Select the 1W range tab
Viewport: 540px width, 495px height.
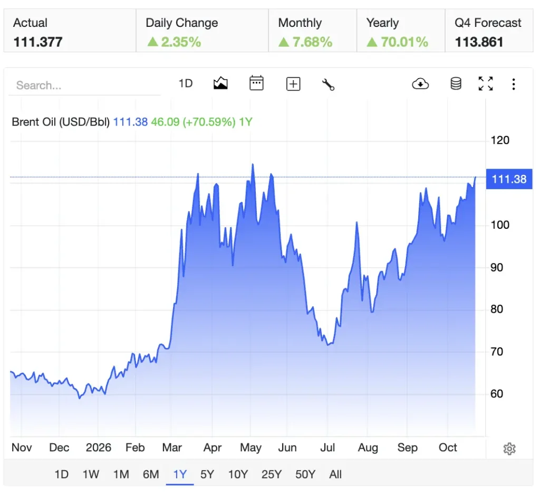coord(91,474)
